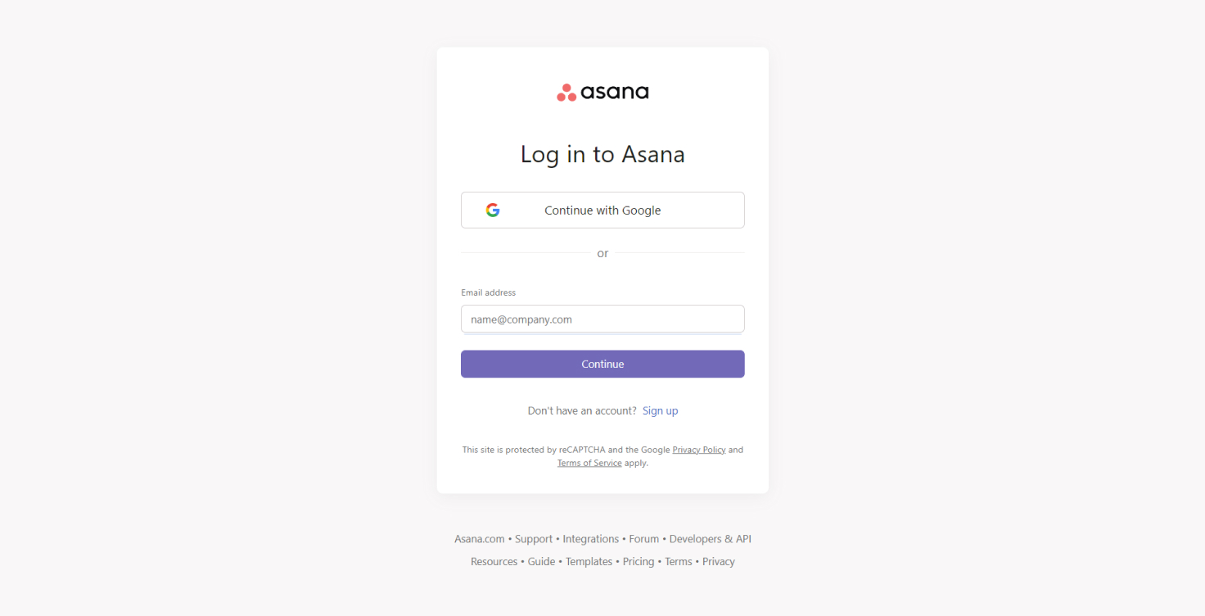Click the Google logo icon
Image resolution: width=1205 pixels, height=616 pixels.
pyautogui.click(x=493, y=210)
